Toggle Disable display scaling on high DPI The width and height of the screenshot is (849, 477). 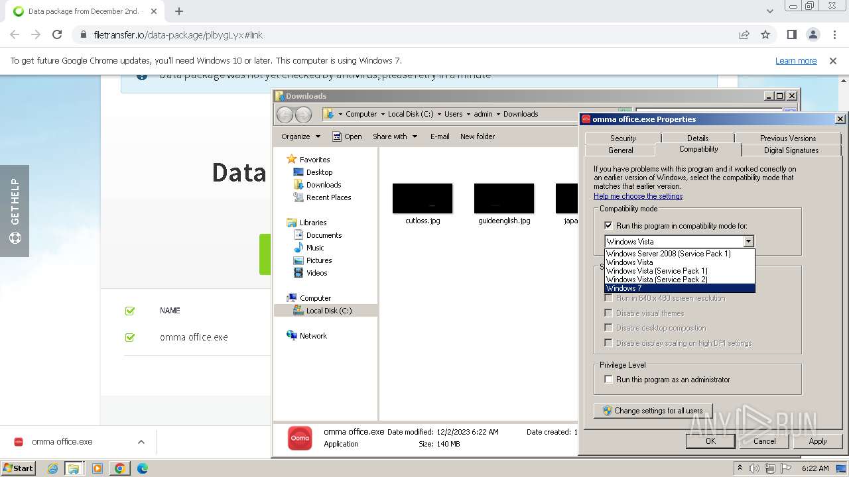pos(608,343)
